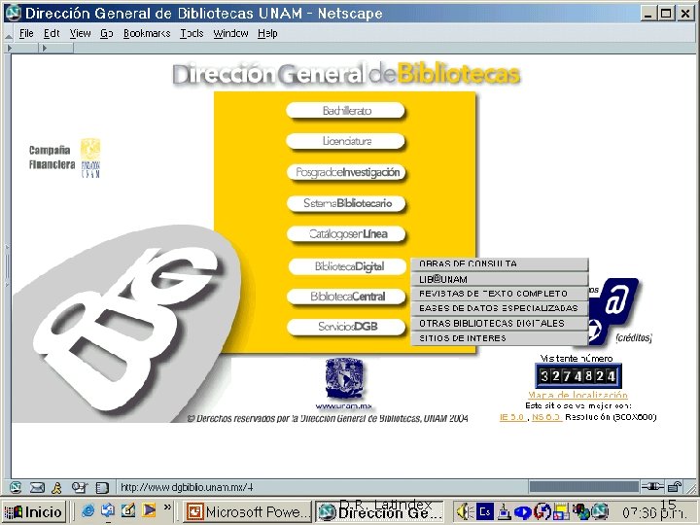
Task: Expand quick launch overflow chevron
Action: [x=167, y=507]
